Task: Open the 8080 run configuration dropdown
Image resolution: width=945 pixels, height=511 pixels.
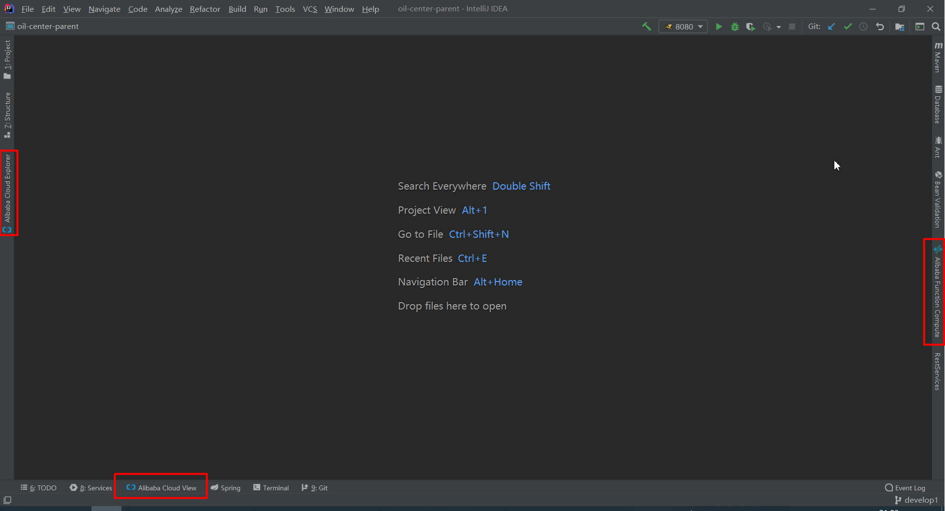Action: pyautogui.click(x=683, y=27)
